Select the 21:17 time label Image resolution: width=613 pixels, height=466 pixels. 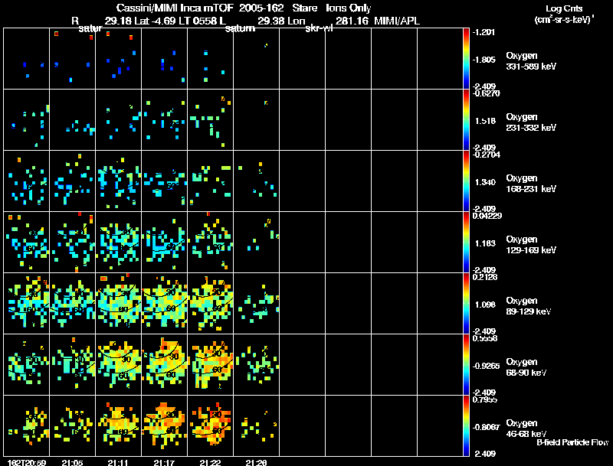[x=164, y=463]
